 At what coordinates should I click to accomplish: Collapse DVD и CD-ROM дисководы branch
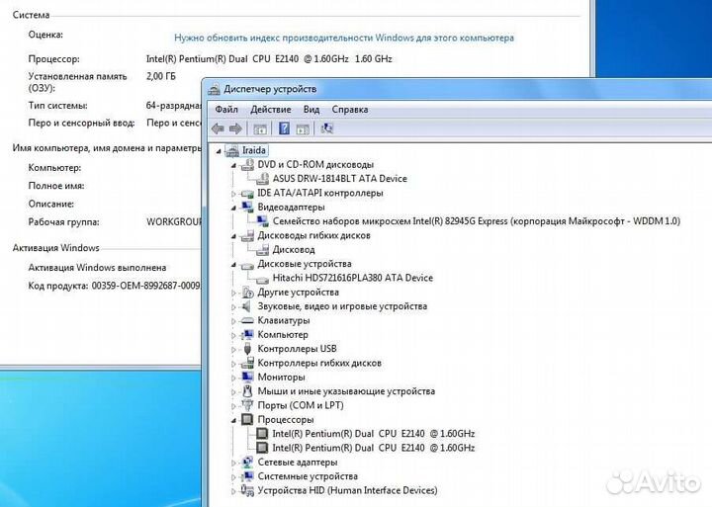233,166
